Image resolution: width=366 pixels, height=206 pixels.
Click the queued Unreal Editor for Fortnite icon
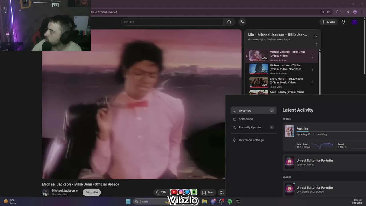point(289,162)
